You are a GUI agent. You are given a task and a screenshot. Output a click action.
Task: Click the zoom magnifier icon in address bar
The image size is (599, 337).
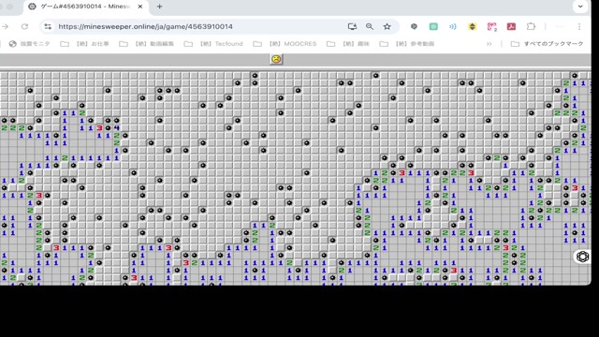[x=370, y=26]
